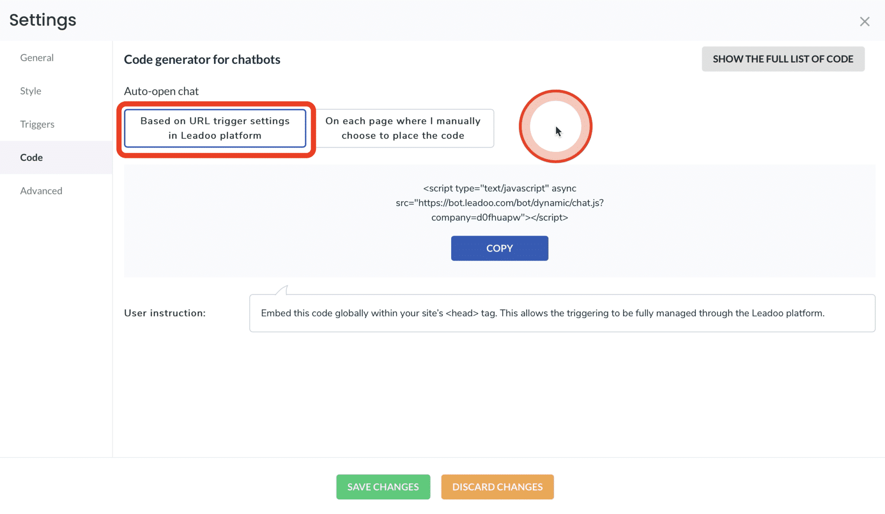Click the Triggers settings icon in sidebar

pos(37,124)
